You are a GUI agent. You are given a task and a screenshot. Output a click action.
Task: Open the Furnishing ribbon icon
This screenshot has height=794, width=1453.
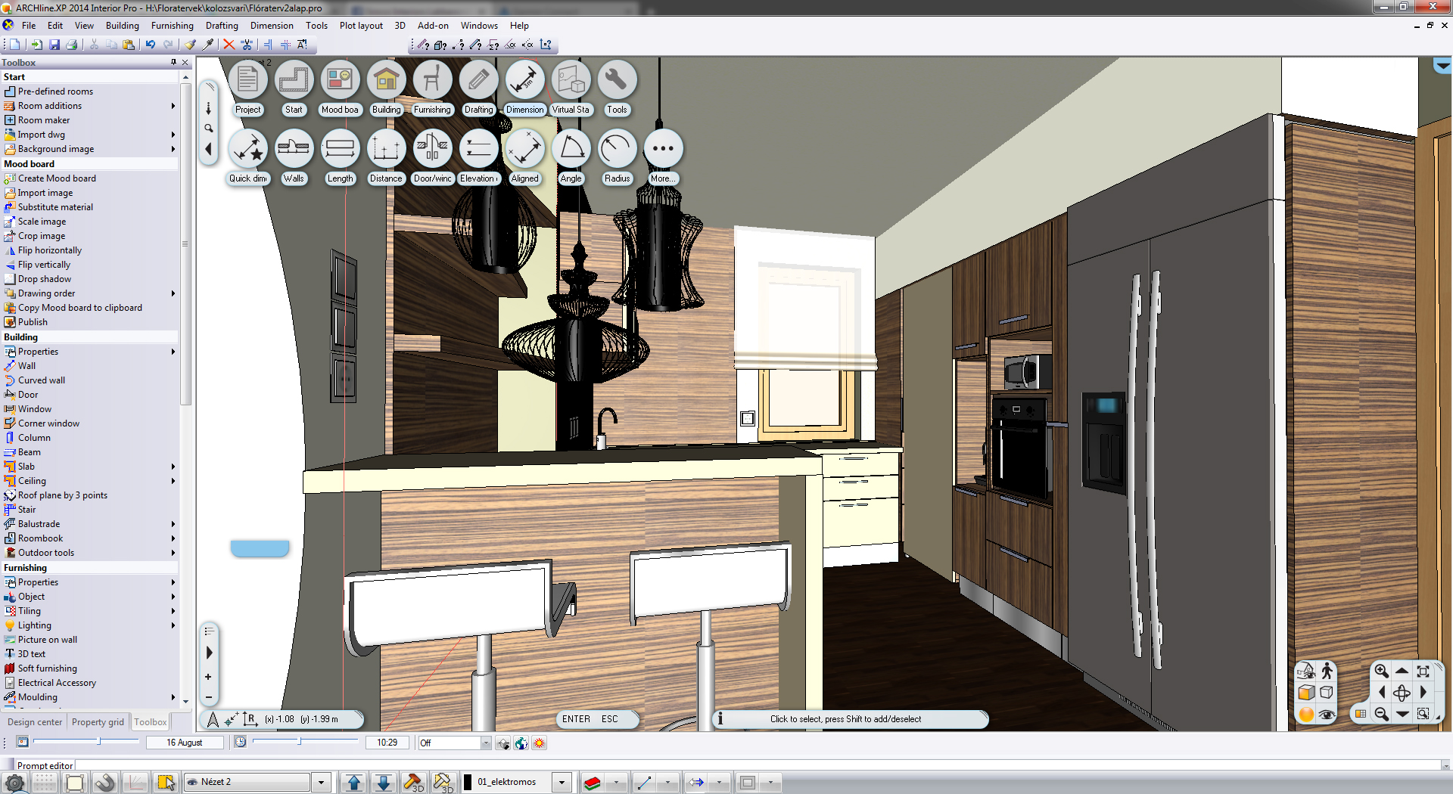coord(432,80)
